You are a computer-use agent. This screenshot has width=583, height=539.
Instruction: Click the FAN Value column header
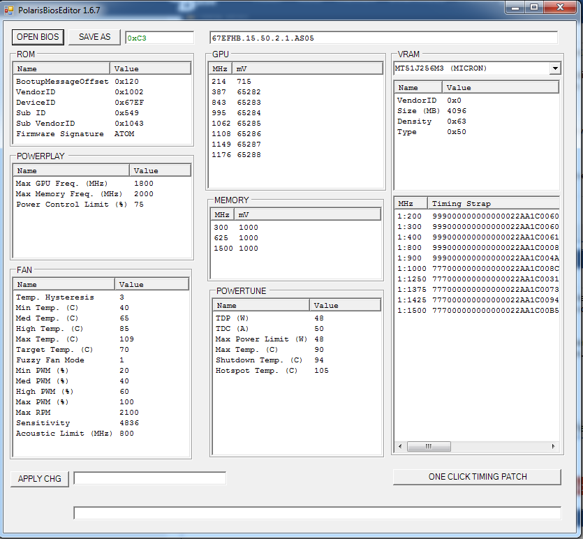152,285
